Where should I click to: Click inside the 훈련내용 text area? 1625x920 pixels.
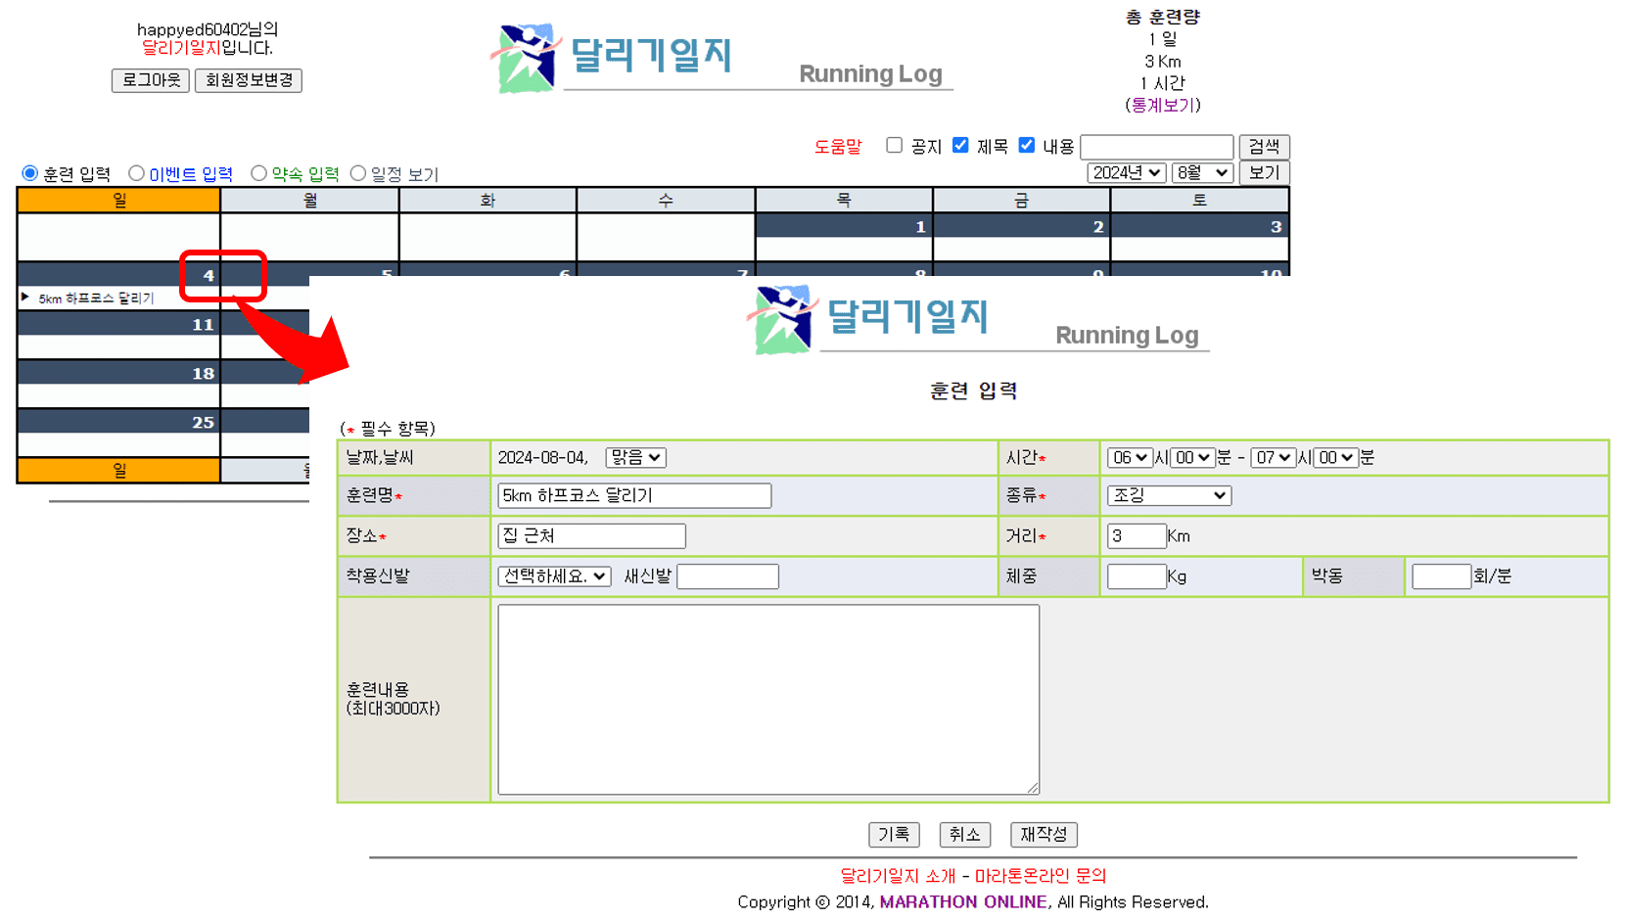[766, 698]
